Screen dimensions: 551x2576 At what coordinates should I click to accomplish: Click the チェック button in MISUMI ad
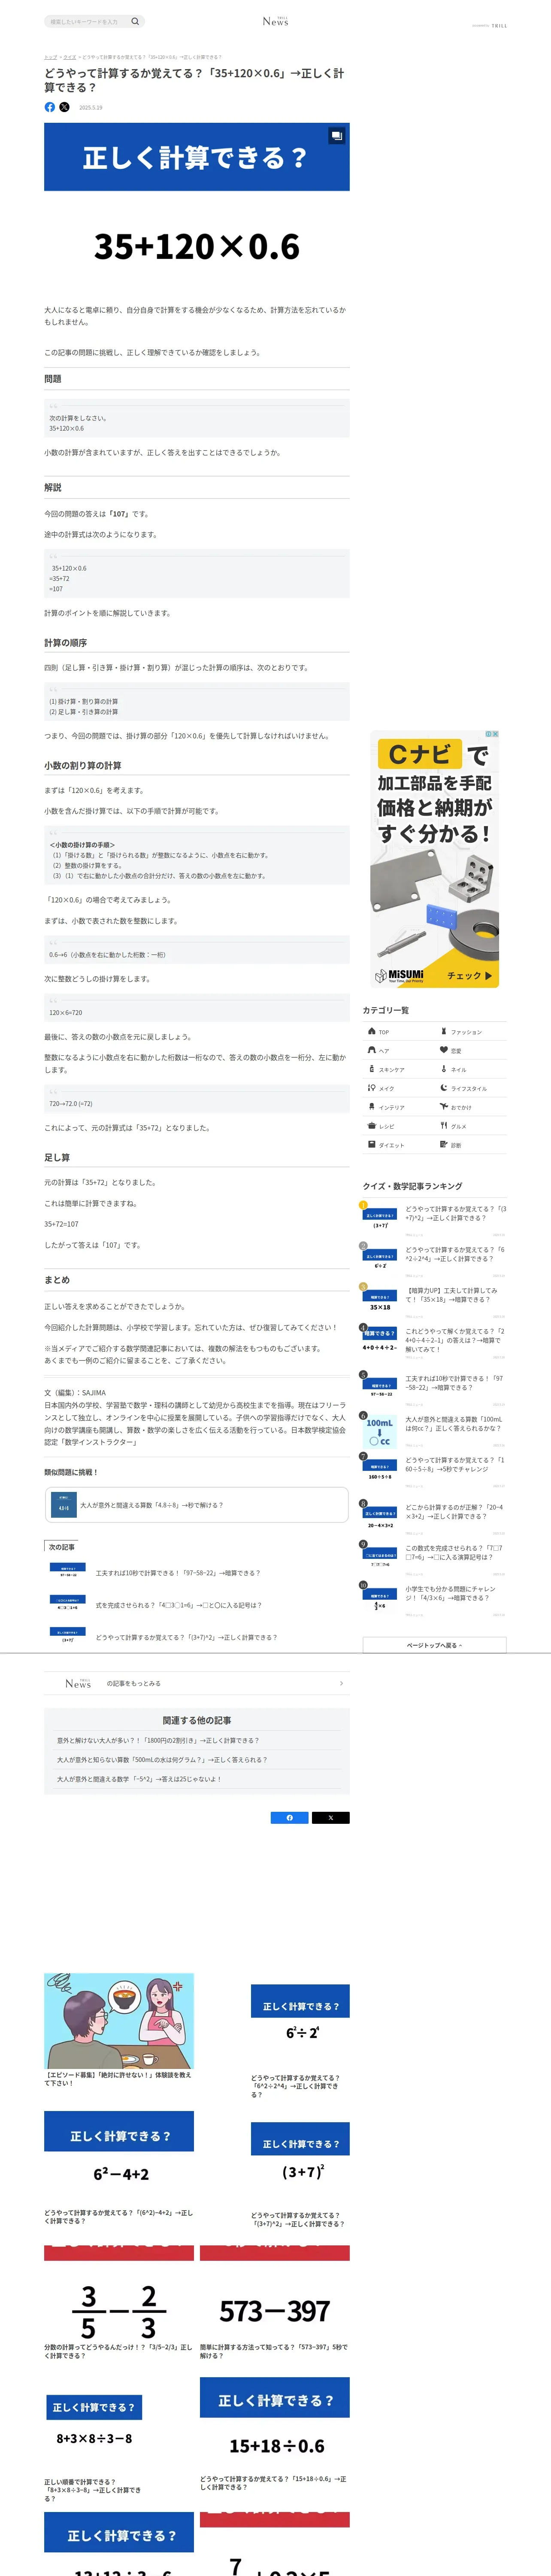coord(469,975)
